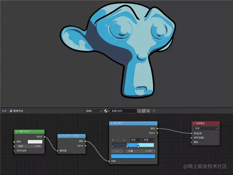Click the green shader input socket on Shader to RGB

[x=58, y=151]
